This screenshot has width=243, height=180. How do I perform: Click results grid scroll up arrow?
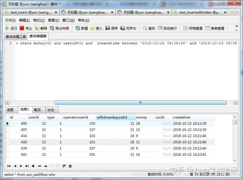[x=235, y=117]
